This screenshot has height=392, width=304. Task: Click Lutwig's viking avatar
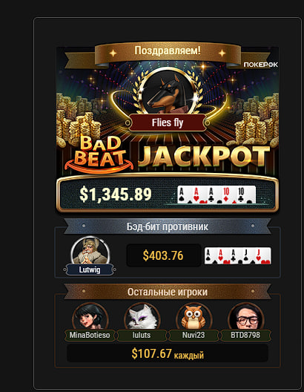pyautogui.click(x=90, y=251)
